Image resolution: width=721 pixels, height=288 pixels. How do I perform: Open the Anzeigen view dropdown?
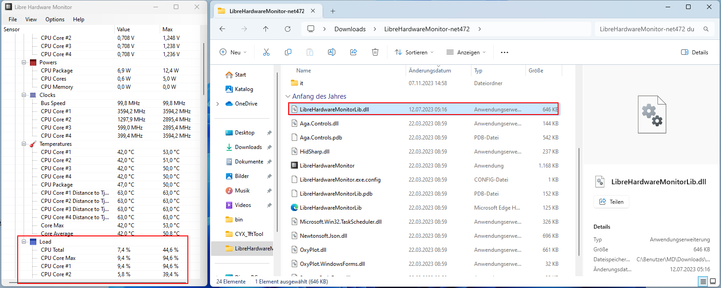(x=466, y=53)
